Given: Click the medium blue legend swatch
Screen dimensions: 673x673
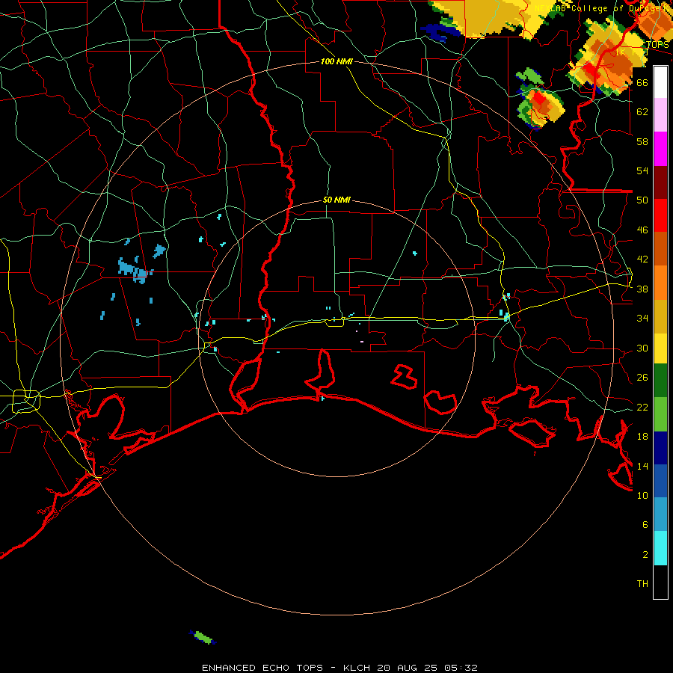Looking at the screenshot, I should [660, 481].
